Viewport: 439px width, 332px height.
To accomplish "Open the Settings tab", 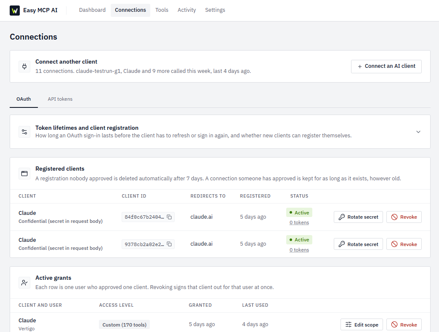I will (x=215, y=10).
